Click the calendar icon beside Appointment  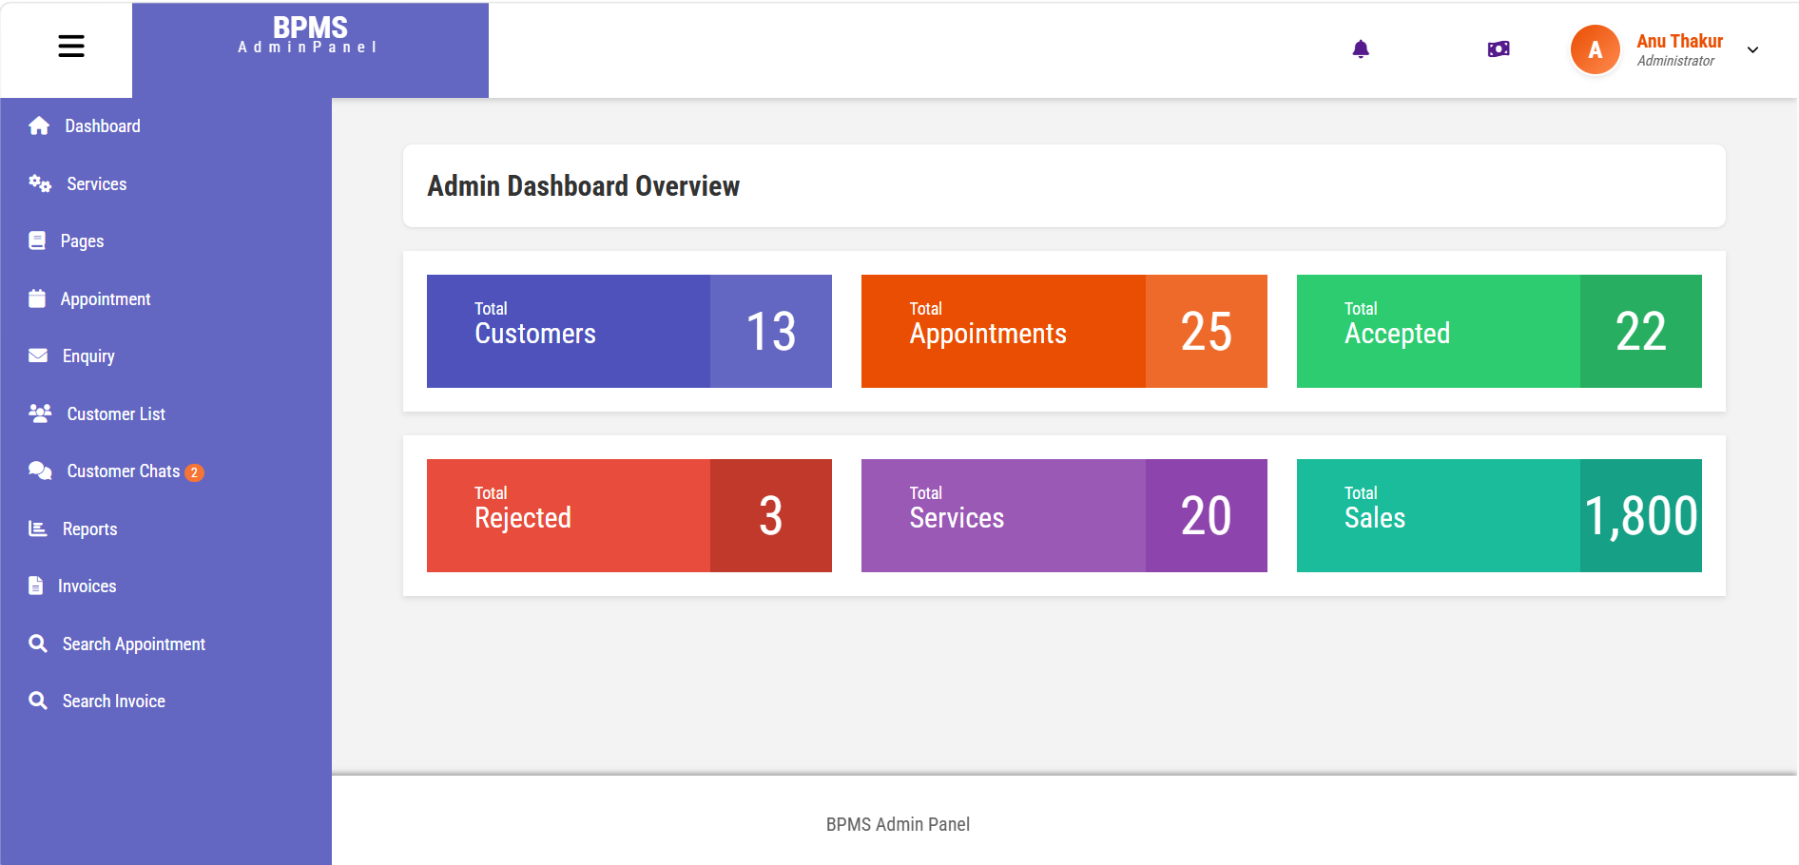click(x=37, y=298)
